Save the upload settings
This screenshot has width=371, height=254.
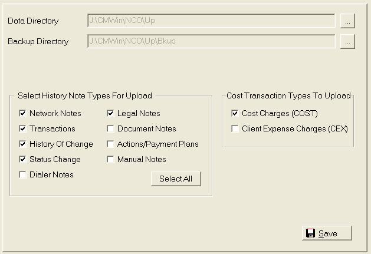[x=327, y=233]
